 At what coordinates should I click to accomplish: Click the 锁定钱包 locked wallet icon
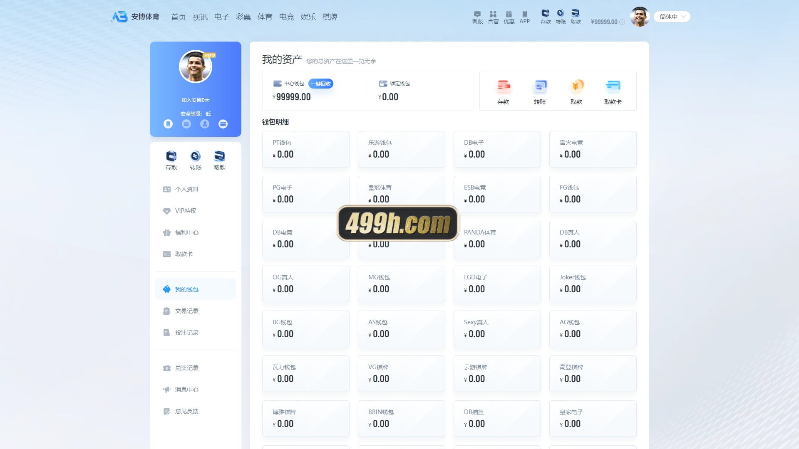383,84
